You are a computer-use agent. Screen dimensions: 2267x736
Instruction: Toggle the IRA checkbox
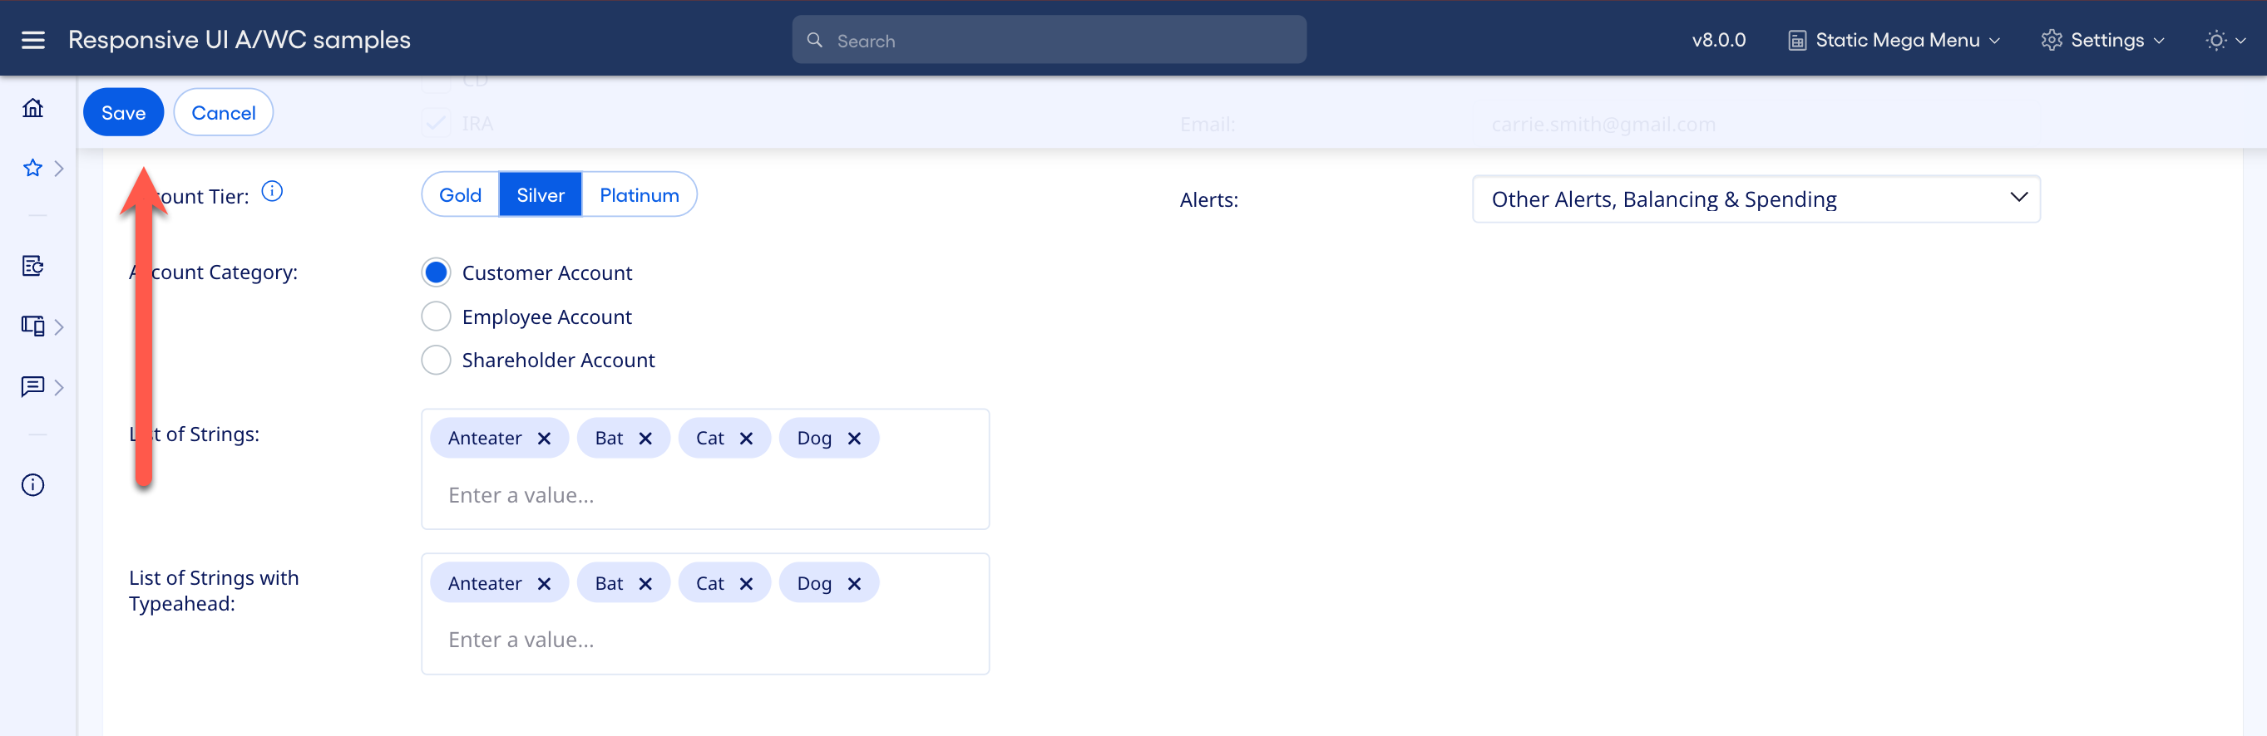[436, 122]
